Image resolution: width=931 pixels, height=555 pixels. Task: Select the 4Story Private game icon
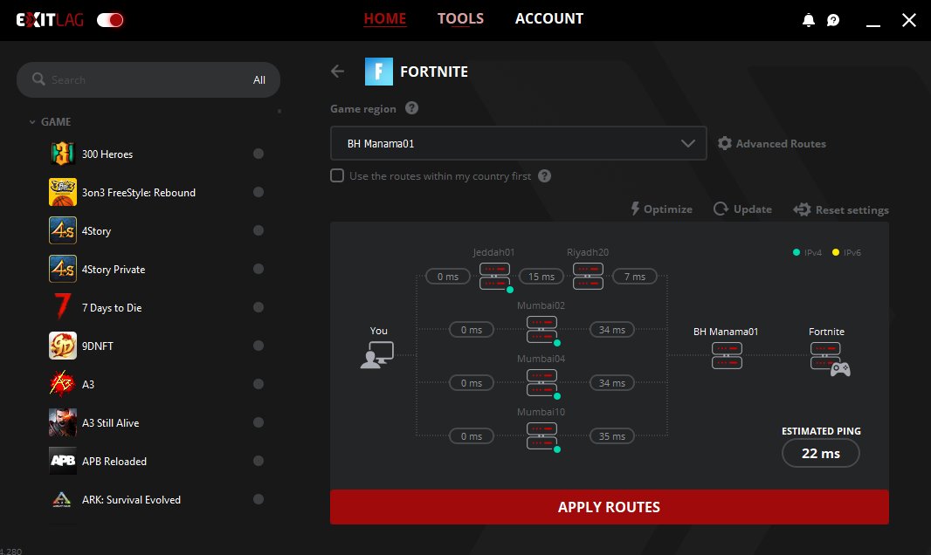pyautogui.click(x=62, y=269)
